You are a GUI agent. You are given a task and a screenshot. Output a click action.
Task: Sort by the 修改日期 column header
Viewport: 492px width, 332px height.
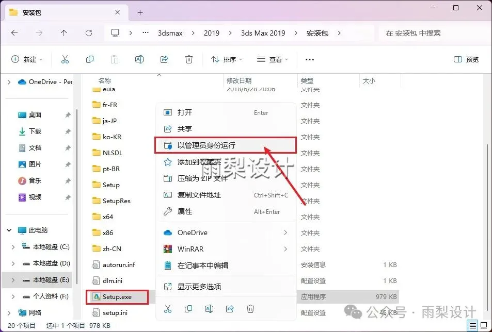239,80
